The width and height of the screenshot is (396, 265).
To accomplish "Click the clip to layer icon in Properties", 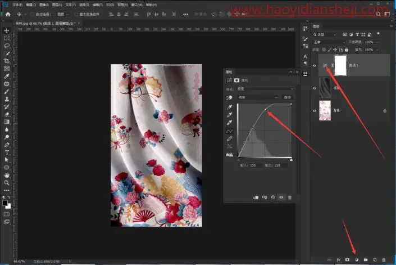I will pos(256,197).
